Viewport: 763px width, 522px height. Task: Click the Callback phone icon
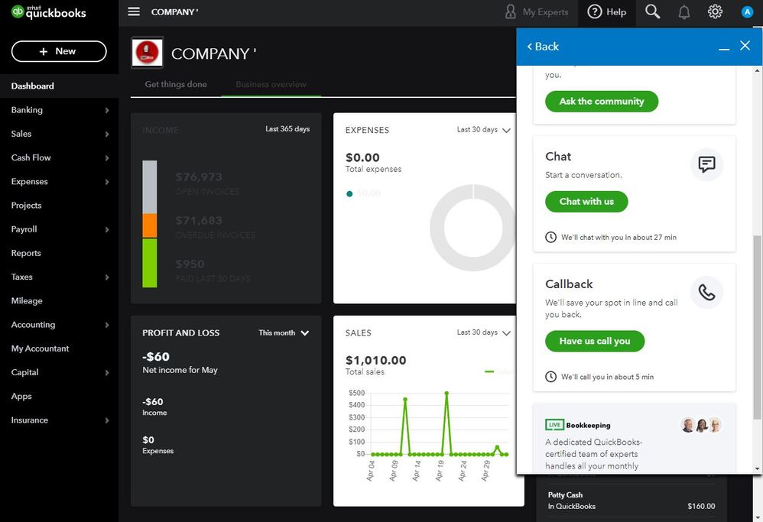706,293
